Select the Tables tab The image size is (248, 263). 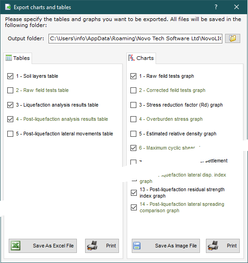18,58
